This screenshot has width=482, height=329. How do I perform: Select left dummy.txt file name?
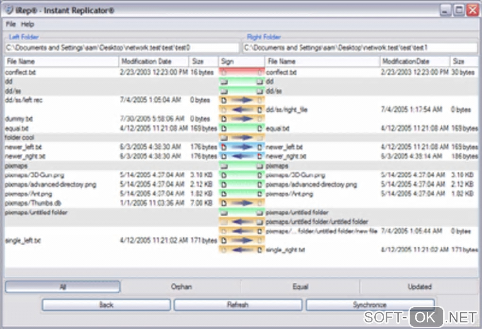[x=19, y=119]
